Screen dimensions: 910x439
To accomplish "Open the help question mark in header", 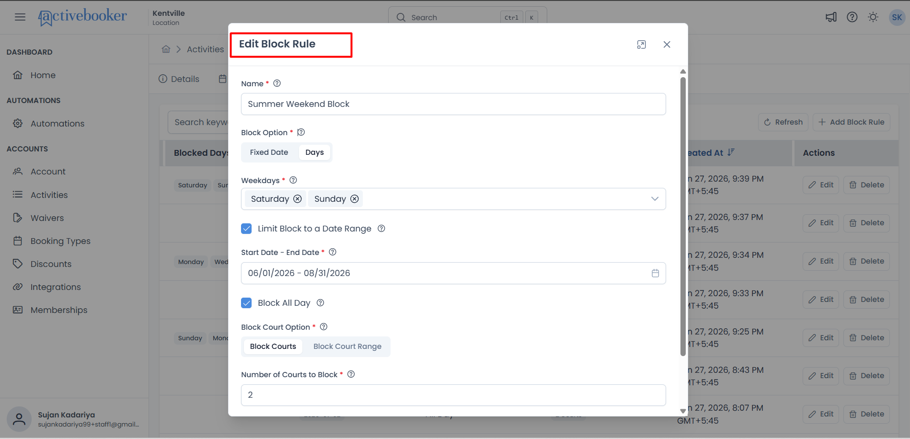I will coord(852,17).
